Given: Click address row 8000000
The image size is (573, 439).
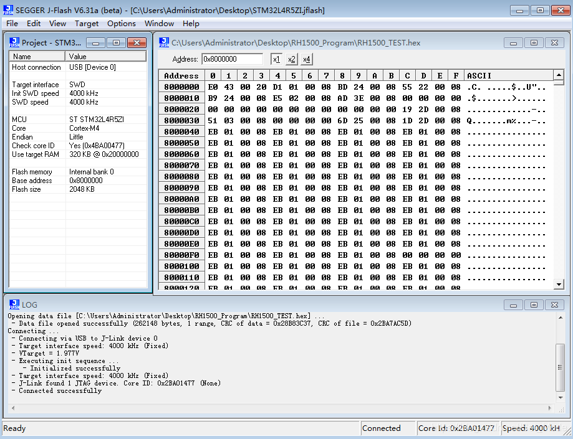Looking at the screenshot, I should pyautogui.click(x=181, y=87).
